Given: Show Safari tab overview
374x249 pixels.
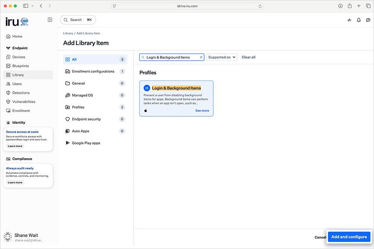Looking at the screenshot, I should point(368,6).
